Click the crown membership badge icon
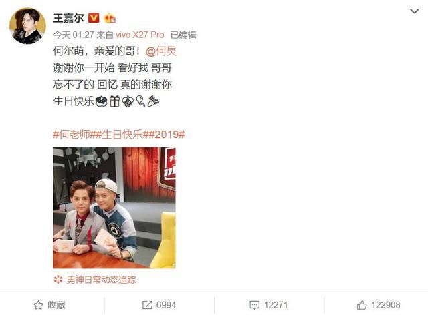 (110, 18)
